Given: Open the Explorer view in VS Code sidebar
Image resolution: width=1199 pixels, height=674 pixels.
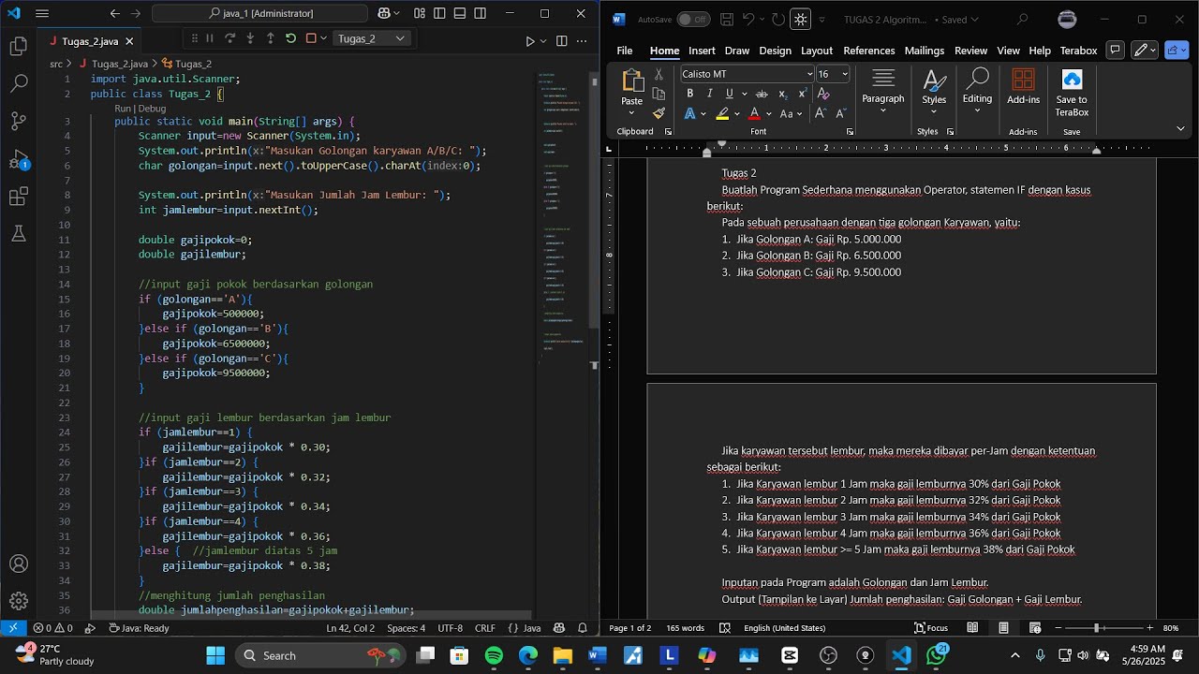Looking at the screenshot, I should (18, 46).
